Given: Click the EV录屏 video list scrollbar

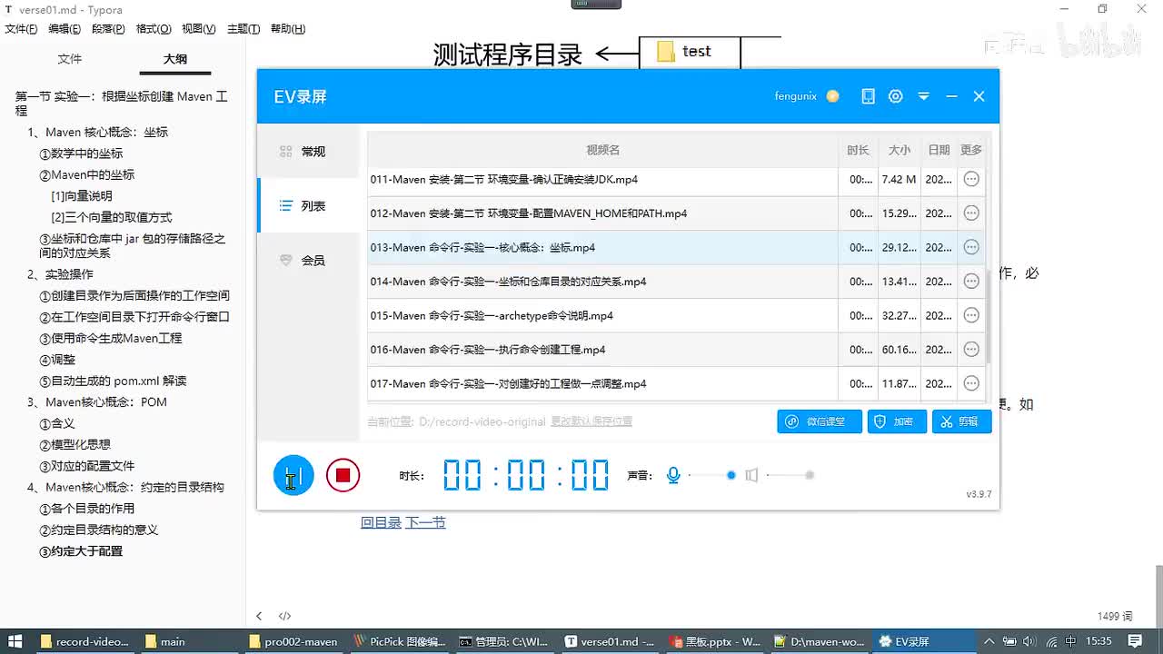Looking at the screenshot, I should (988, 316).
